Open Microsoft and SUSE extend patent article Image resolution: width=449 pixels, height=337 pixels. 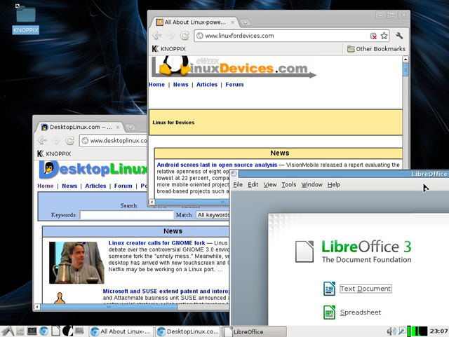click(x=166, y=291)
